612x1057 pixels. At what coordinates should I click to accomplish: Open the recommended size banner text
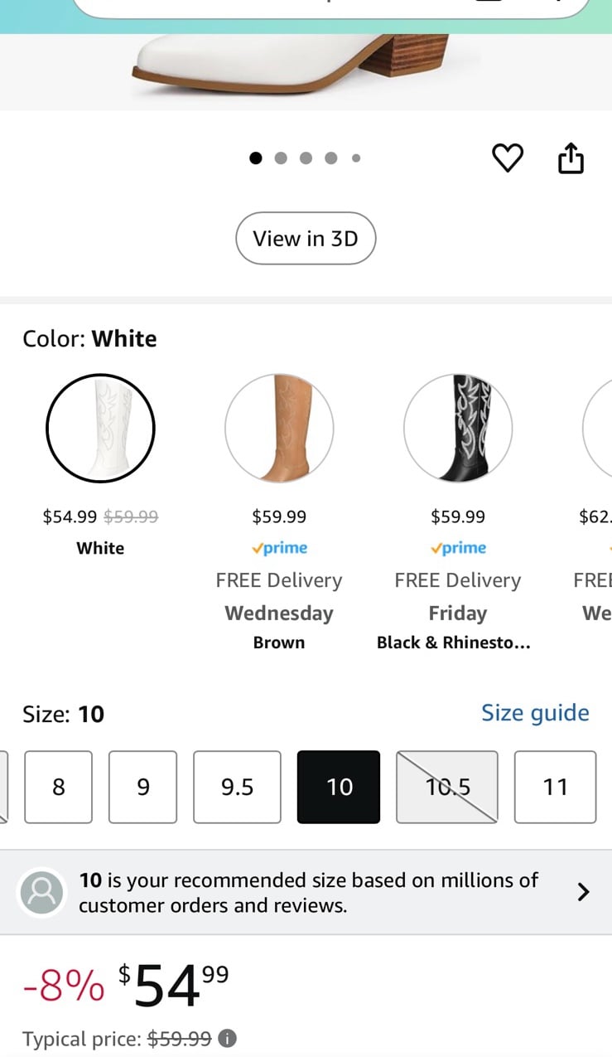pyautogui.click(x=309, y=892)
